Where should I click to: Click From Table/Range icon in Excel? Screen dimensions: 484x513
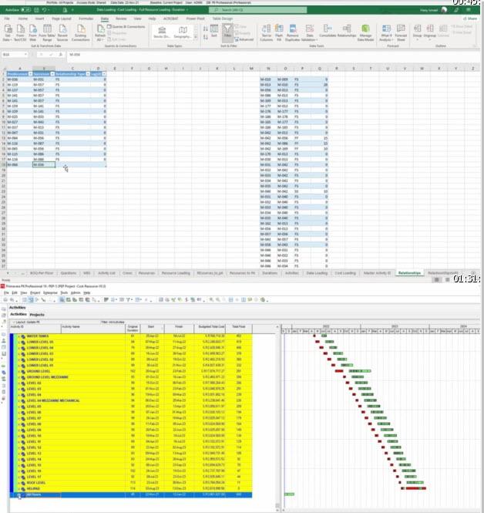tap(47, 32)
